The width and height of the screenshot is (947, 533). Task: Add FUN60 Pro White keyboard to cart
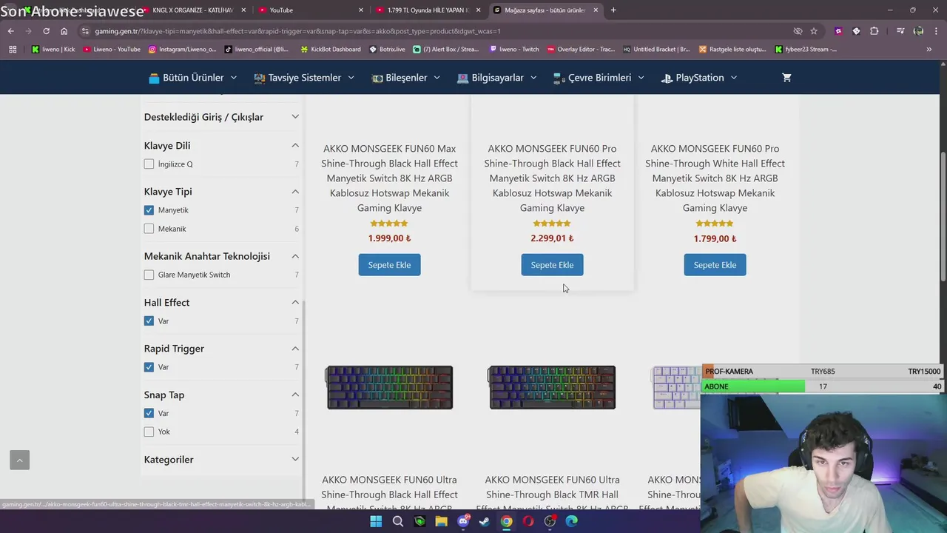click(x=715, y=265)
